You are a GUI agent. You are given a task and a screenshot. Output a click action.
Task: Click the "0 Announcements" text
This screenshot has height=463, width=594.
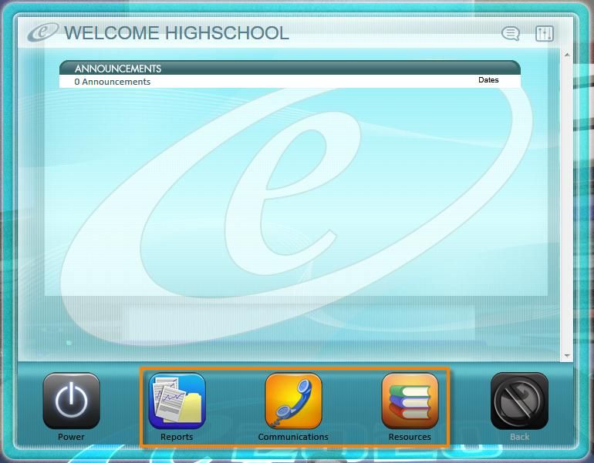click(113, 82)
